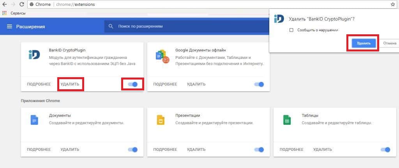Bookmark this page with the star icon
The width and height of the screenshot is (399, 168).
[x=393, y=4]
